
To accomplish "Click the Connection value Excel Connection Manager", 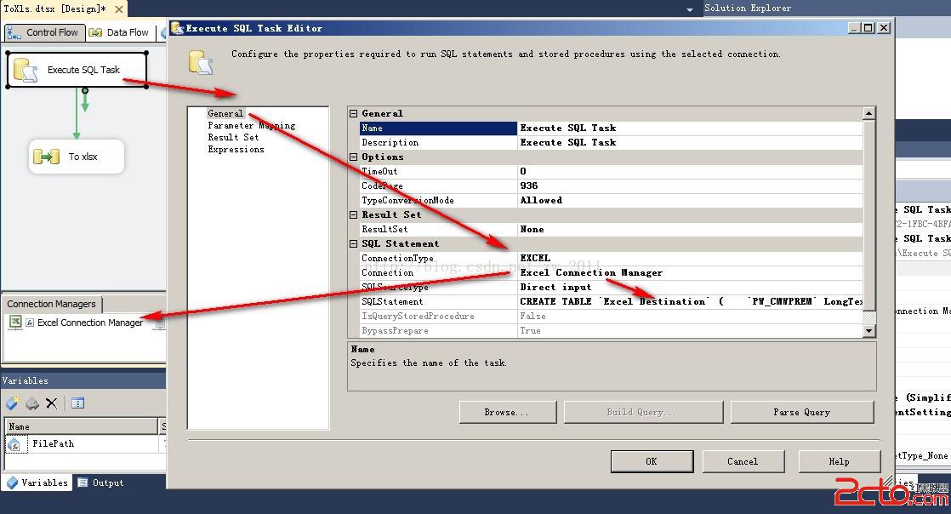I will (690, 272).
